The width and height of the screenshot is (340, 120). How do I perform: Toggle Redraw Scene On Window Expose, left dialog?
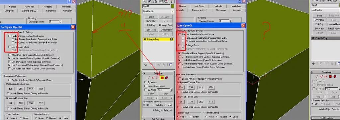pos(9,36)
